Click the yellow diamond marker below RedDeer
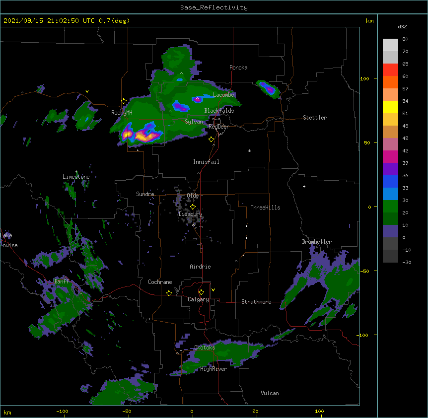Viewport: 428px width, 418px height. click(x=212, y=139)
